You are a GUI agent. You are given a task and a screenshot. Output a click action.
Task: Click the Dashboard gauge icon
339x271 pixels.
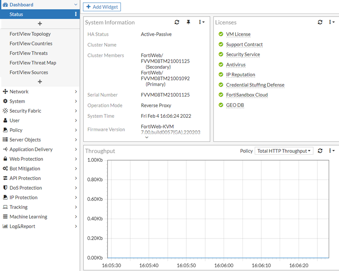point(5,5)
